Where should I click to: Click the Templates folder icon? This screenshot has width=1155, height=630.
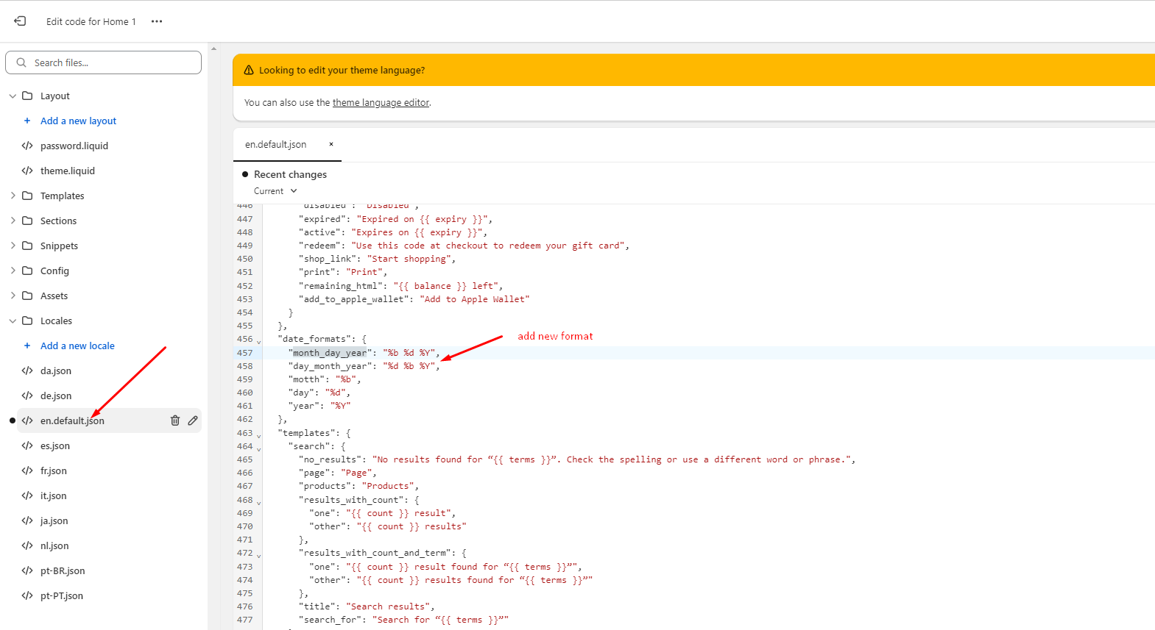point(27,196)
